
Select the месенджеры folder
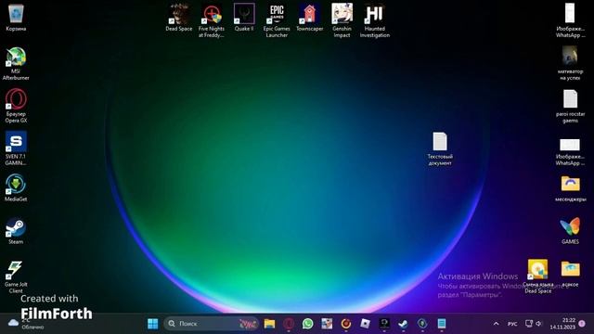pos(570,188)
